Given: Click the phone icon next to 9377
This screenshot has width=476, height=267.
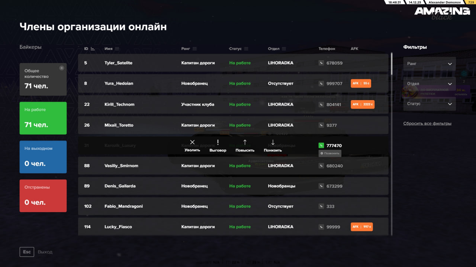Looking at the screenshot, I should click(321, 125).
